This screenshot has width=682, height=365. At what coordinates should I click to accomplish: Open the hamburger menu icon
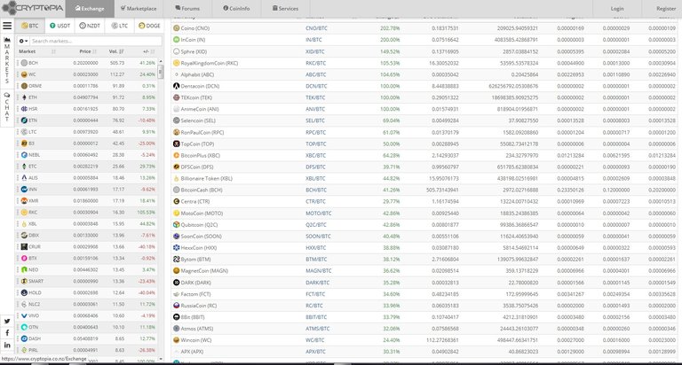(7, 26)
